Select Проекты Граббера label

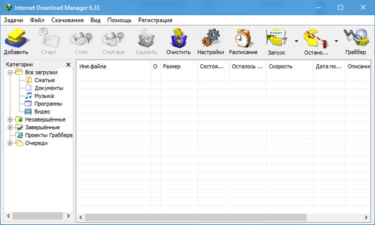pyautogui.click(x=49, y=135)
